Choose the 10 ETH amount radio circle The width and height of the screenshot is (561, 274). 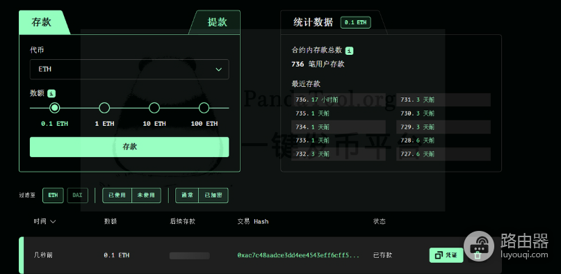click(x=154, y=108)
